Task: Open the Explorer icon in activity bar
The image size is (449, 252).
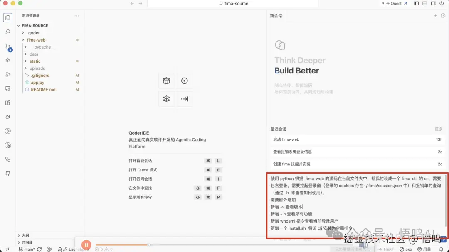Action: pos(8,17)
